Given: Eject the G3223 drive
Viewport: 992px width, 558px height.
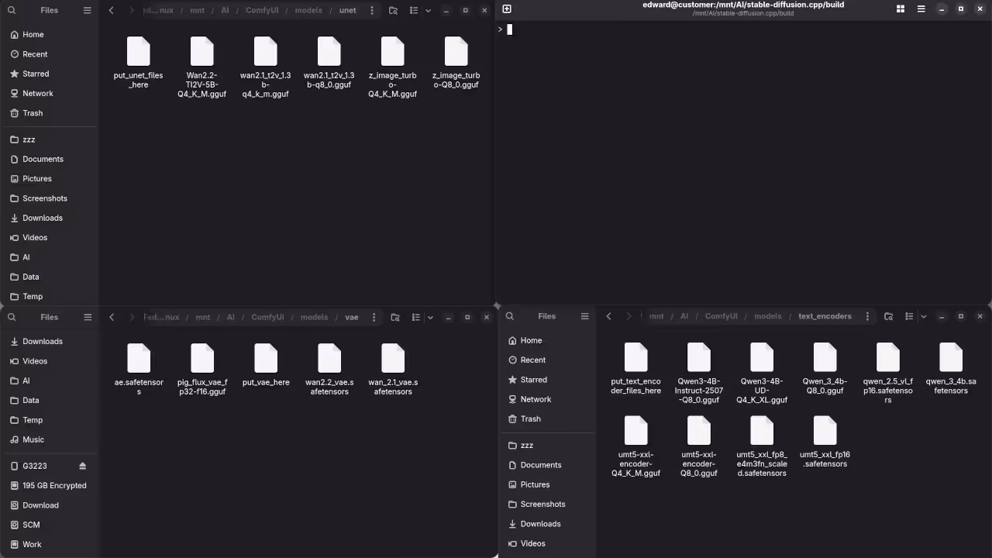Looking at the screenshot, I should [x=83, y=466].
